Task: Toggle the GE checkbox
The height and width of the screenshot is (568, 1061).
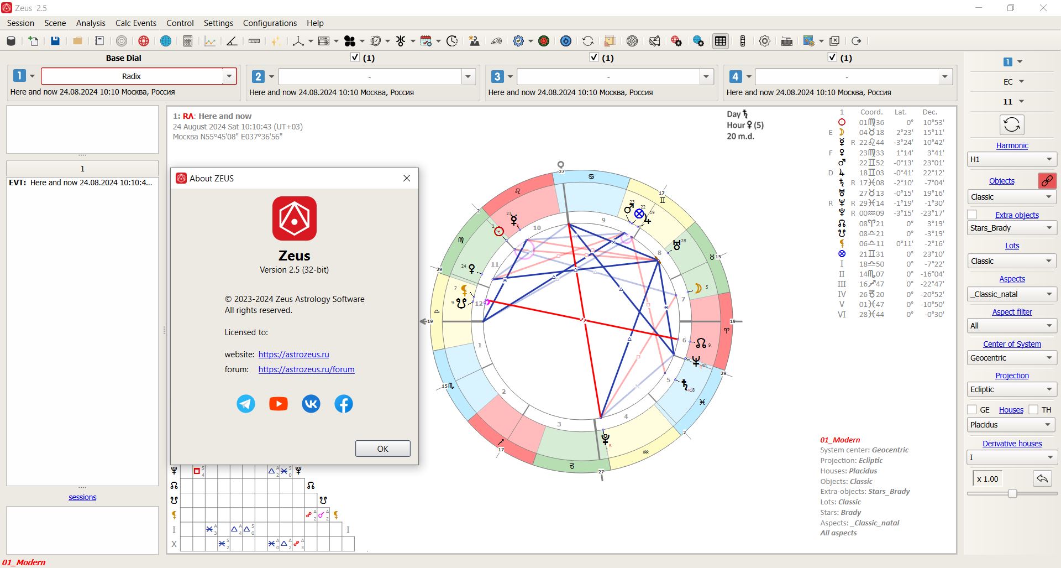Action: click(972, 409)
